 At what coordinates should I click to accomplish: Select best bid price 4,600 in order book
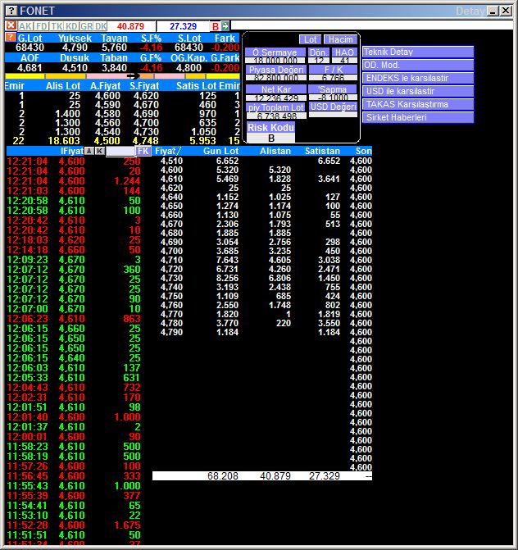(107, 96)
